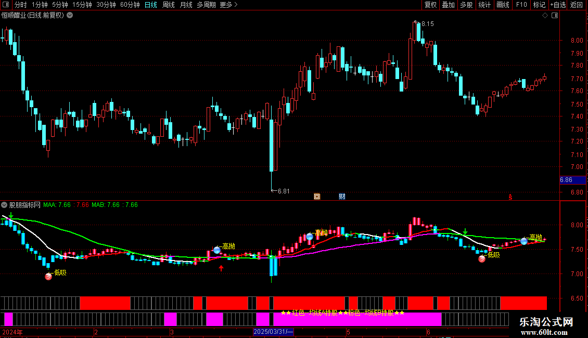Click the 回 info marker on main chart
Screen dimensions: 588x338
[x=317, y=197]
